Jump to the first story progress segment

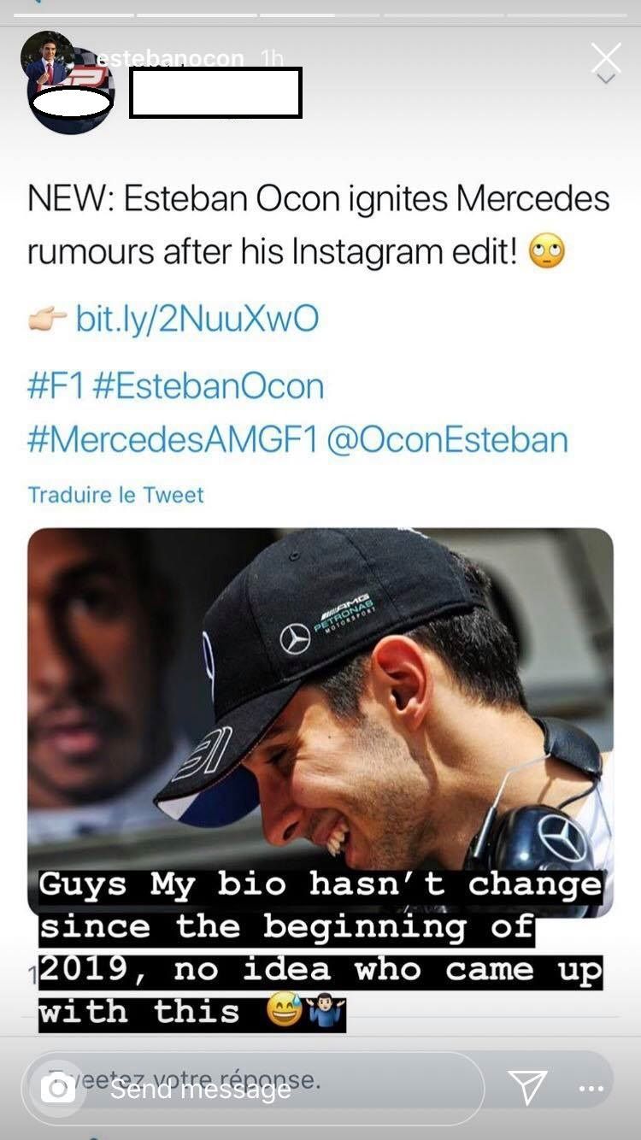click(x=72, y=15)
